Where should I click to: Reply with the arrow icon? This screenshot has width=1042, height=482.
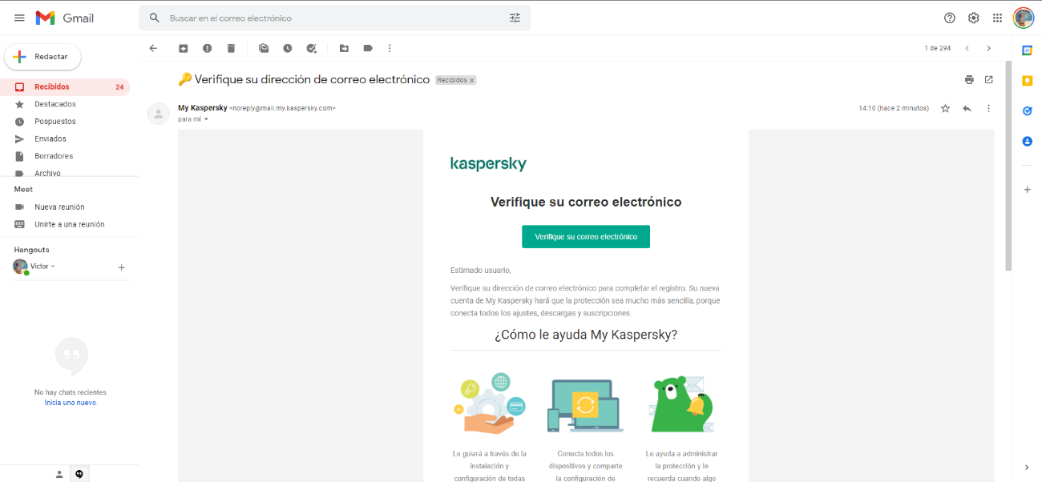pos(967,108)
